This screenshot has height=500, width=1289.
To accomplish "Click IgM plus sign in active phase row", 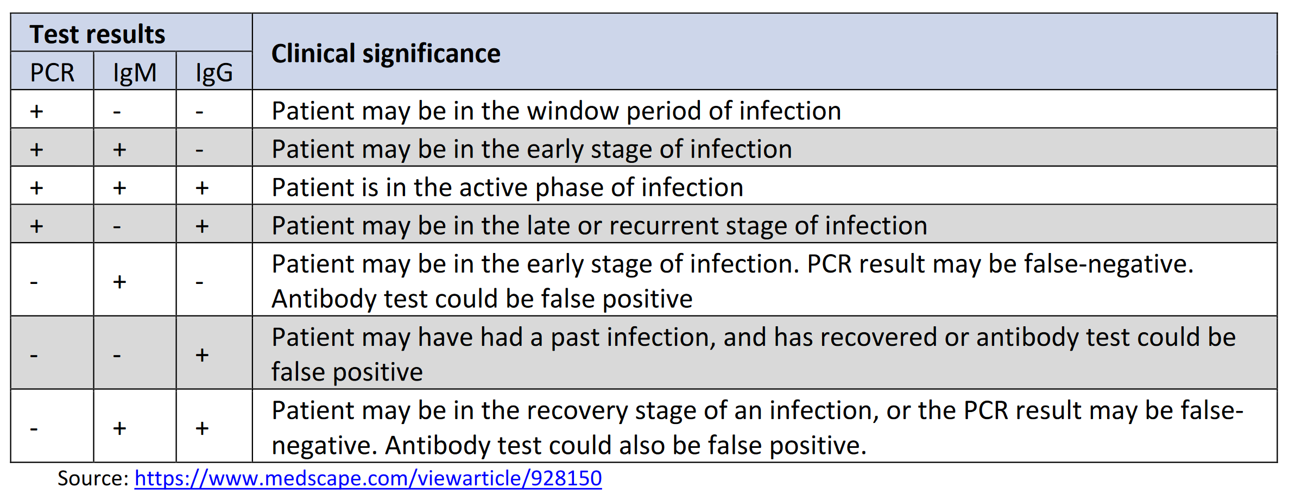I will (x=119, y=188).
